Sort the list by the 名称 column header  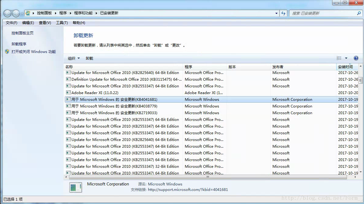pyautogui.click(x=123, y=67)
